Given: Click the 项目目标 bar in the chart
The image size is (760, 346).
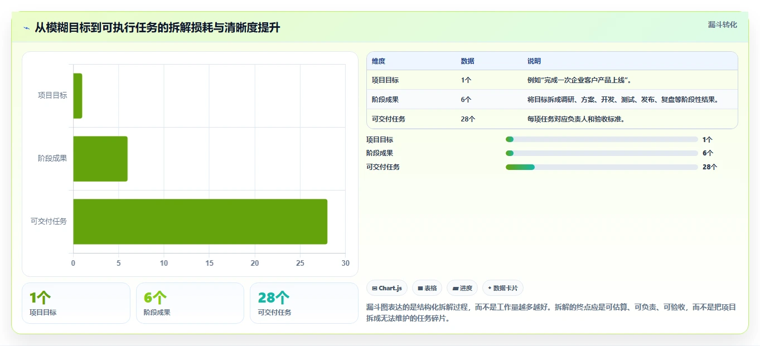Looking at the screenshot, I should click(x=78, y=96).
